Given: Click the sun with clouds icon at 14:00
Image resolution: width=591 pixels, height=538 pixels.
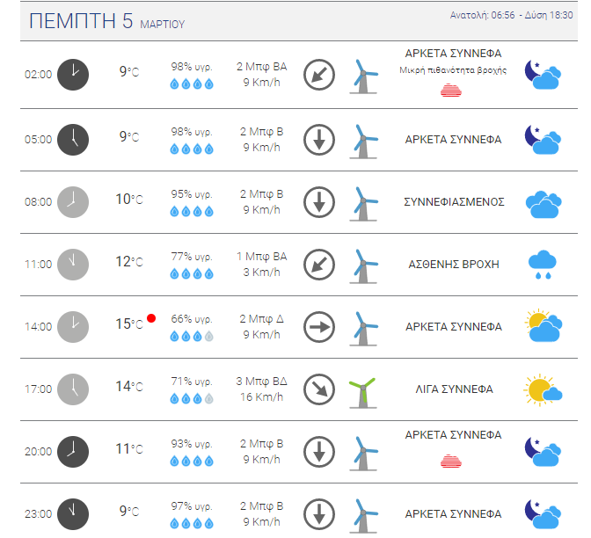Looking at the screenshot, I should pyautogui.click(x=544, y=325).
